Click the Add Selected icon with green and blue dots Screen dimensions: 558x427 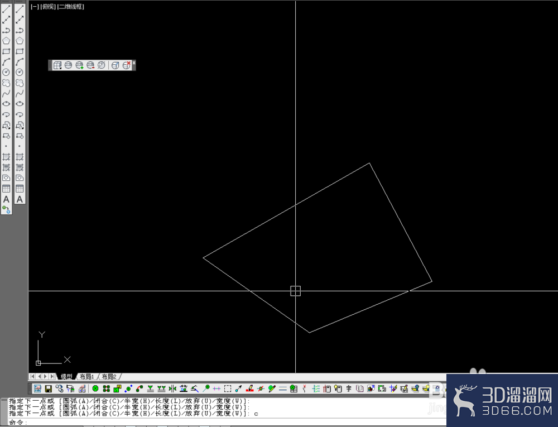click(x=6, y=209)
